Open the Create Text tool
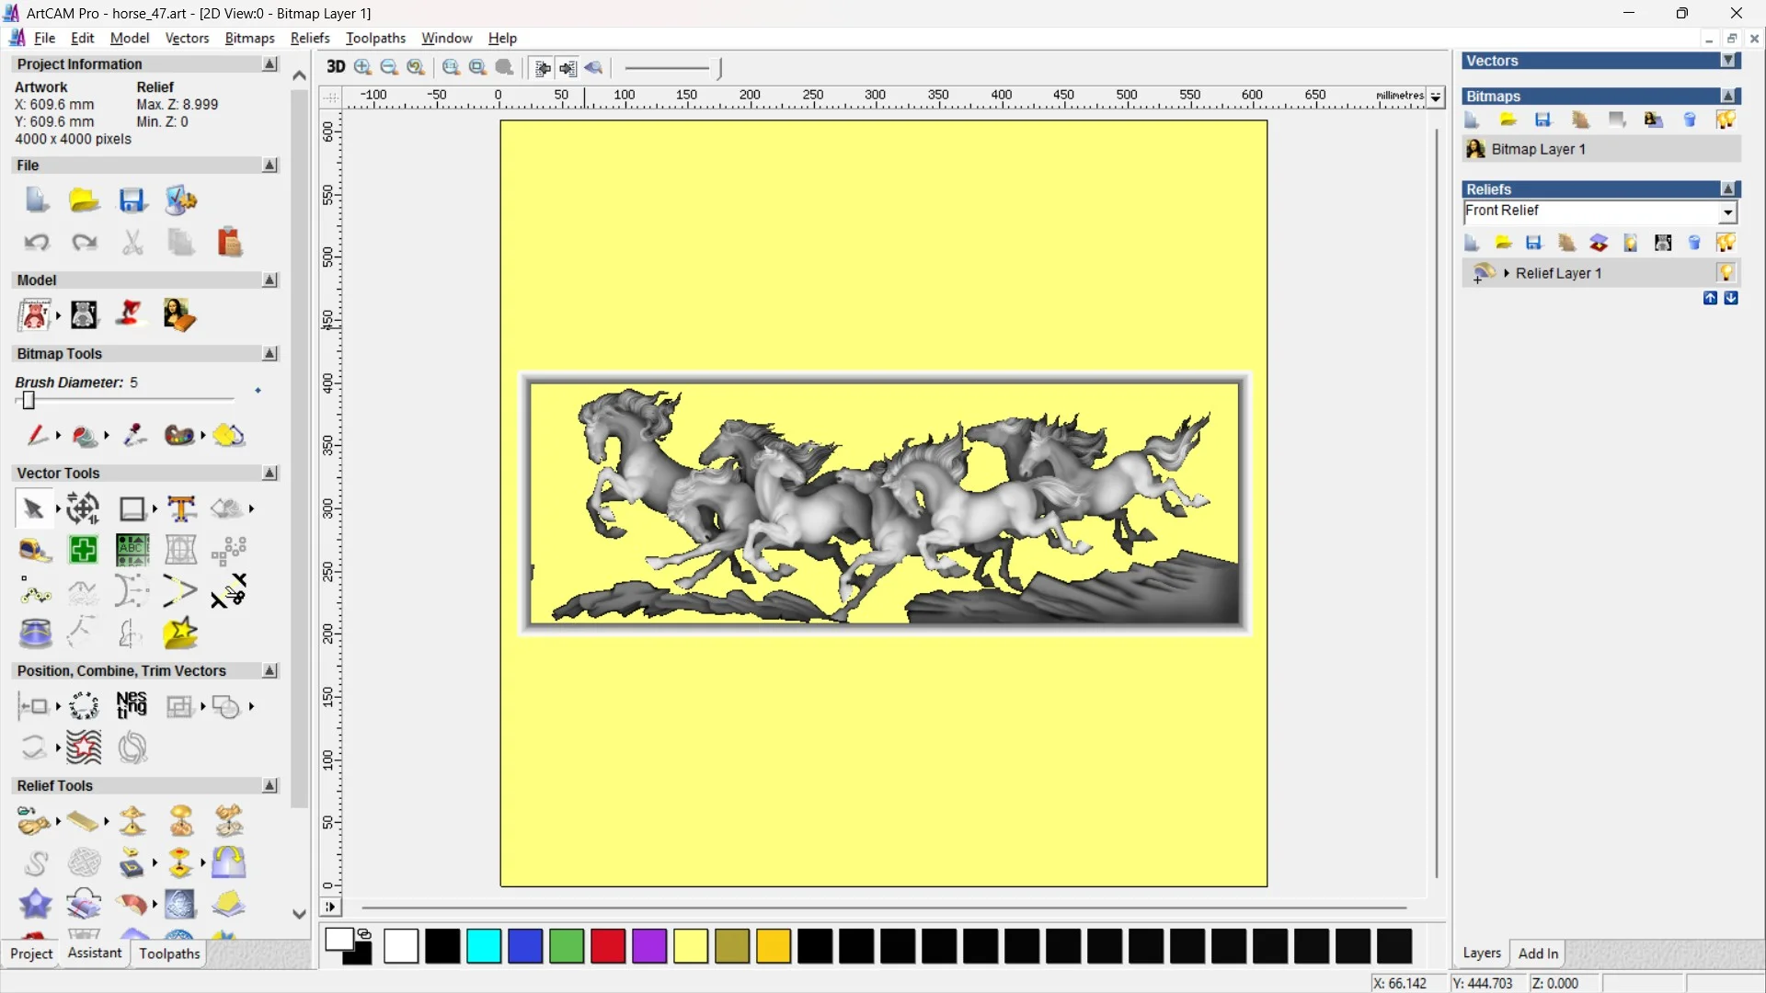 pos(181,508)
